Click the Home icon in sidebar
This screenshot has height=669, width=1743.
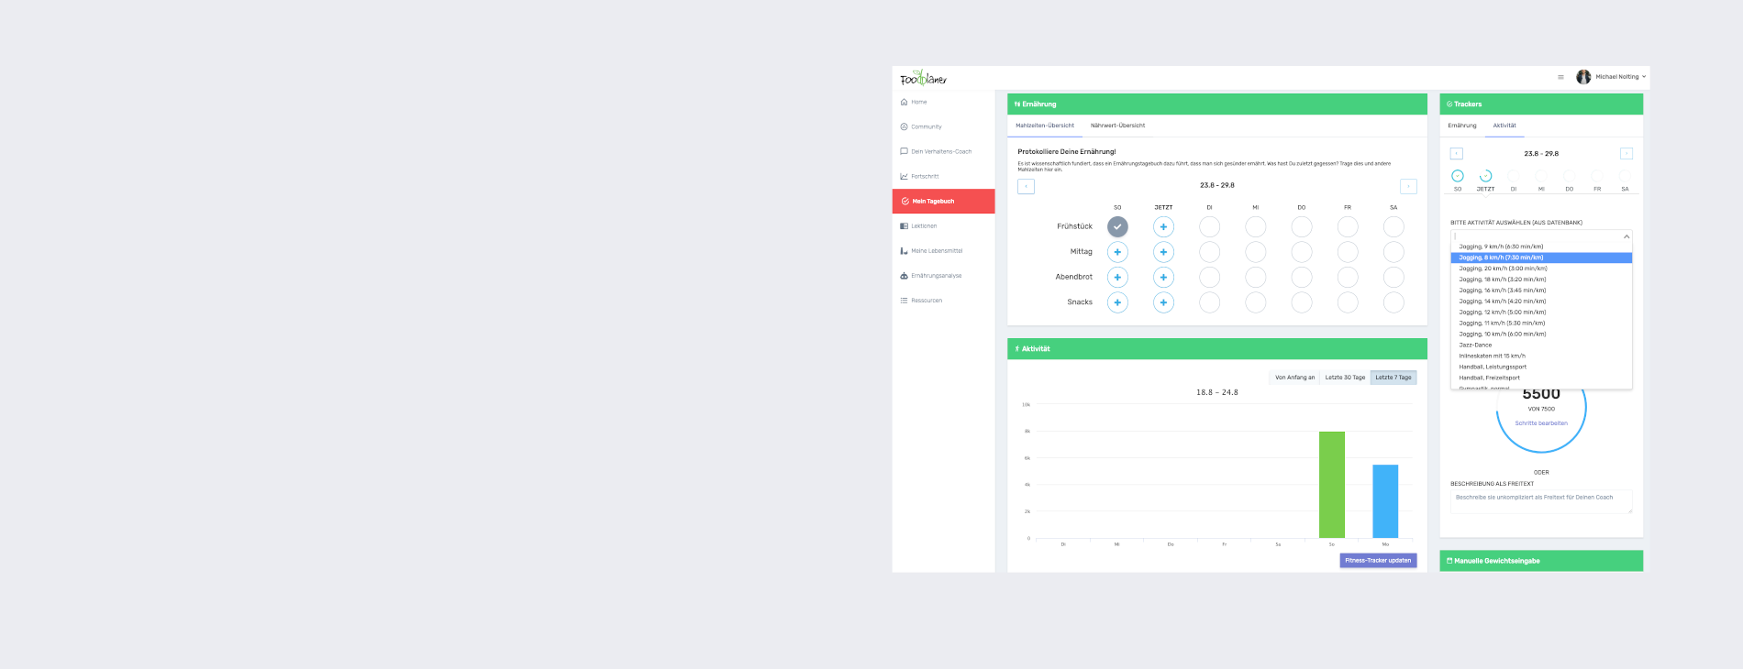(x=904, y=102)
